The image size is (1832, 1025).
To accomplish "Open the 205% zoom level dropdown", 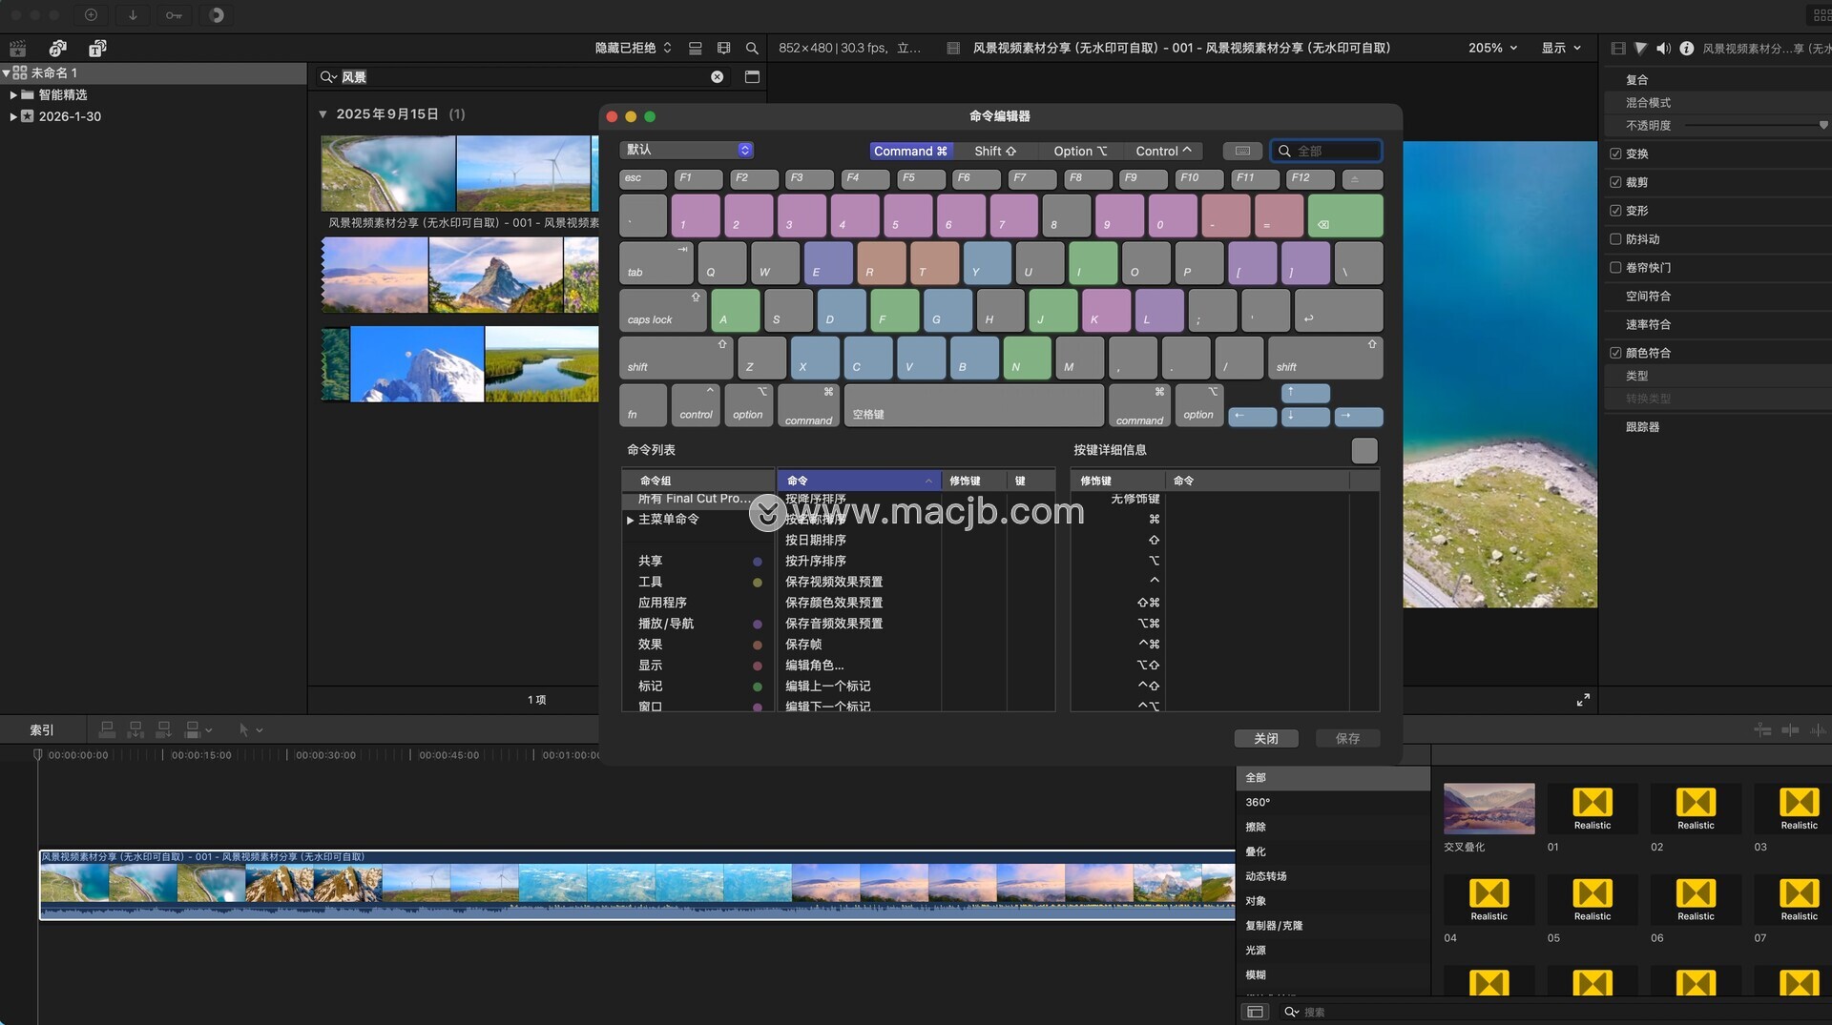I will (1492, 48).
